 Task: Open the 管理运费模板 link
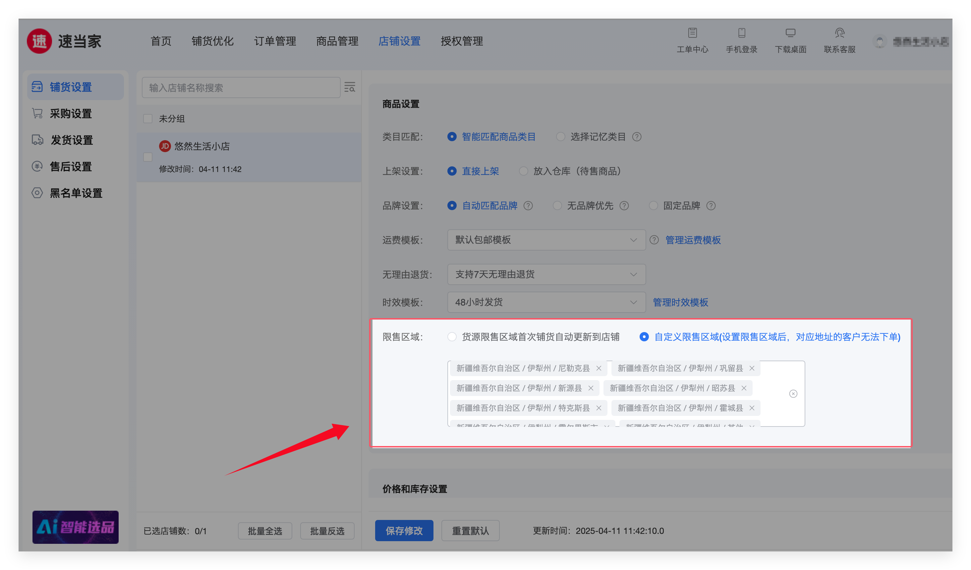693,240
